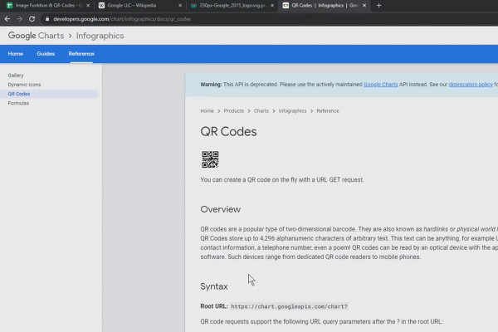Image resolution: width=498 pixels, height=332 pixels.
Task: Open the Home tab in the blue navigation bar
Action: point(16,54)
